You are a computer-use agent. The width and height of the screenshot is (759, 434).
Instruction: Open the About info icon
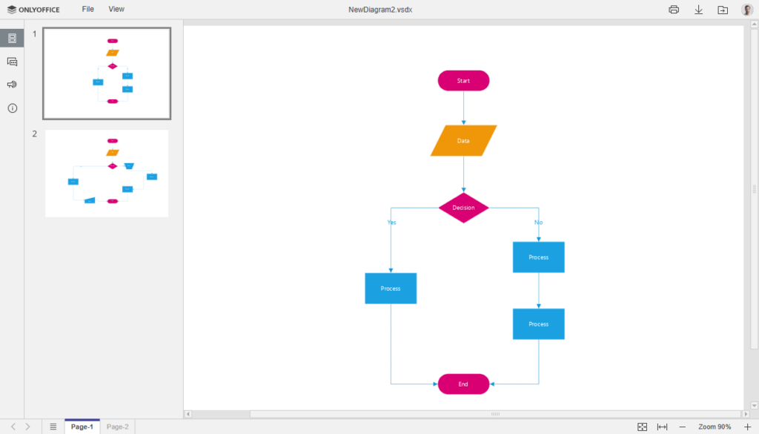click(x=12, y=108)
